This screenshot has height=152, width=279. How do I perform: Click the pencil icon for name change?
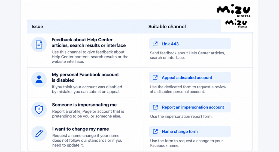[x=39, y=134]
